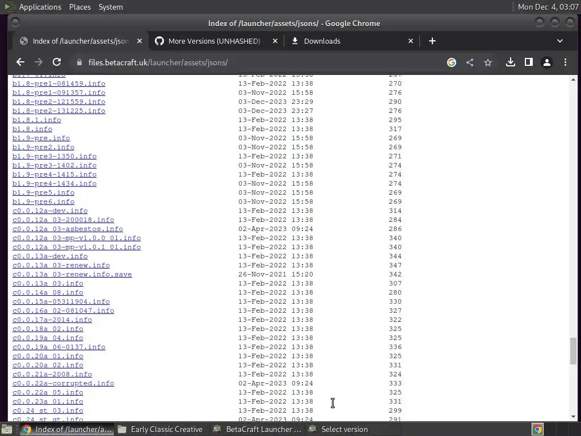Image resolution: width=581 pixels, height=436 pixels.
Task: Open c0.0.13a_03.info
Action: click(48, 283)
